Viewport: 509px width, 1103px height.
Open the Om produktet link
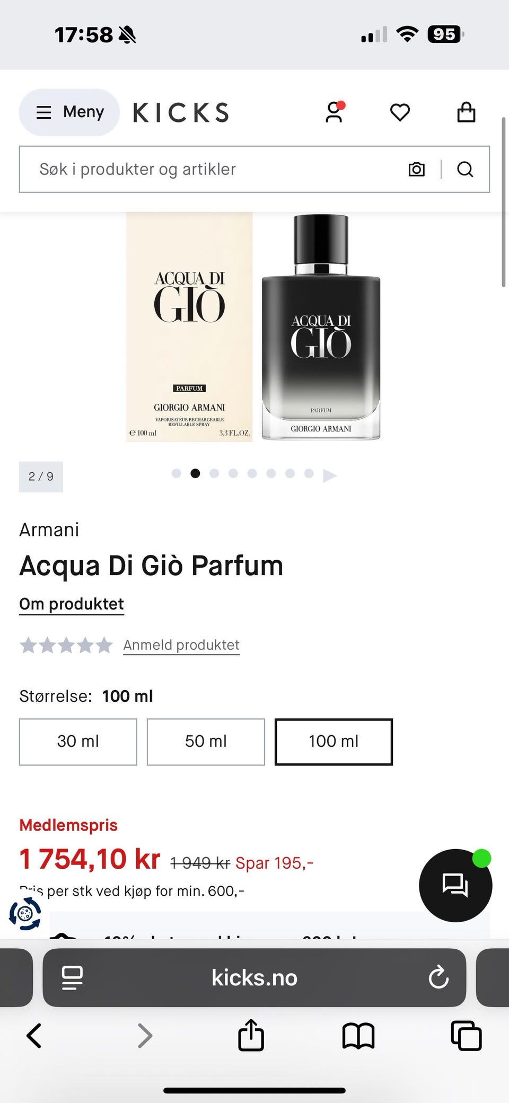pyautogui.click(x=72, y=604)
